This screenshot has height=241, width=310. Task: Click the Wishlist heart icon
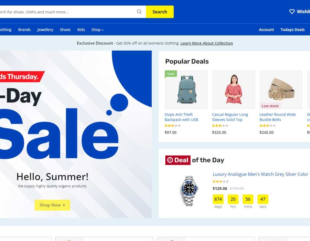[x=292, y=12]
